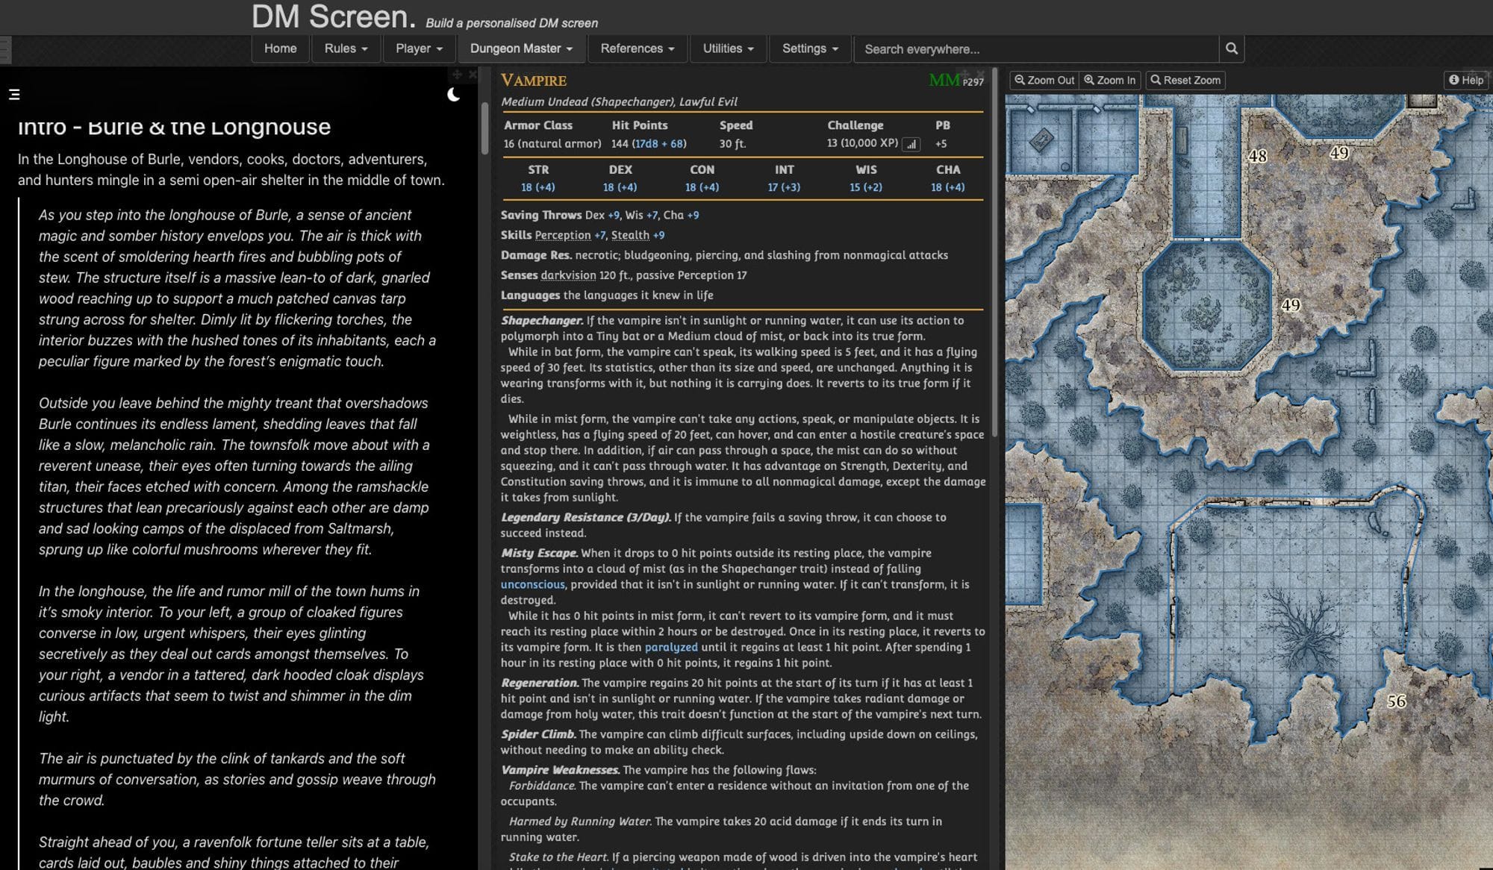Toggle dark mode with the moon icon
The height and width of the screenshot is (870, 1493).
point(453,95)
